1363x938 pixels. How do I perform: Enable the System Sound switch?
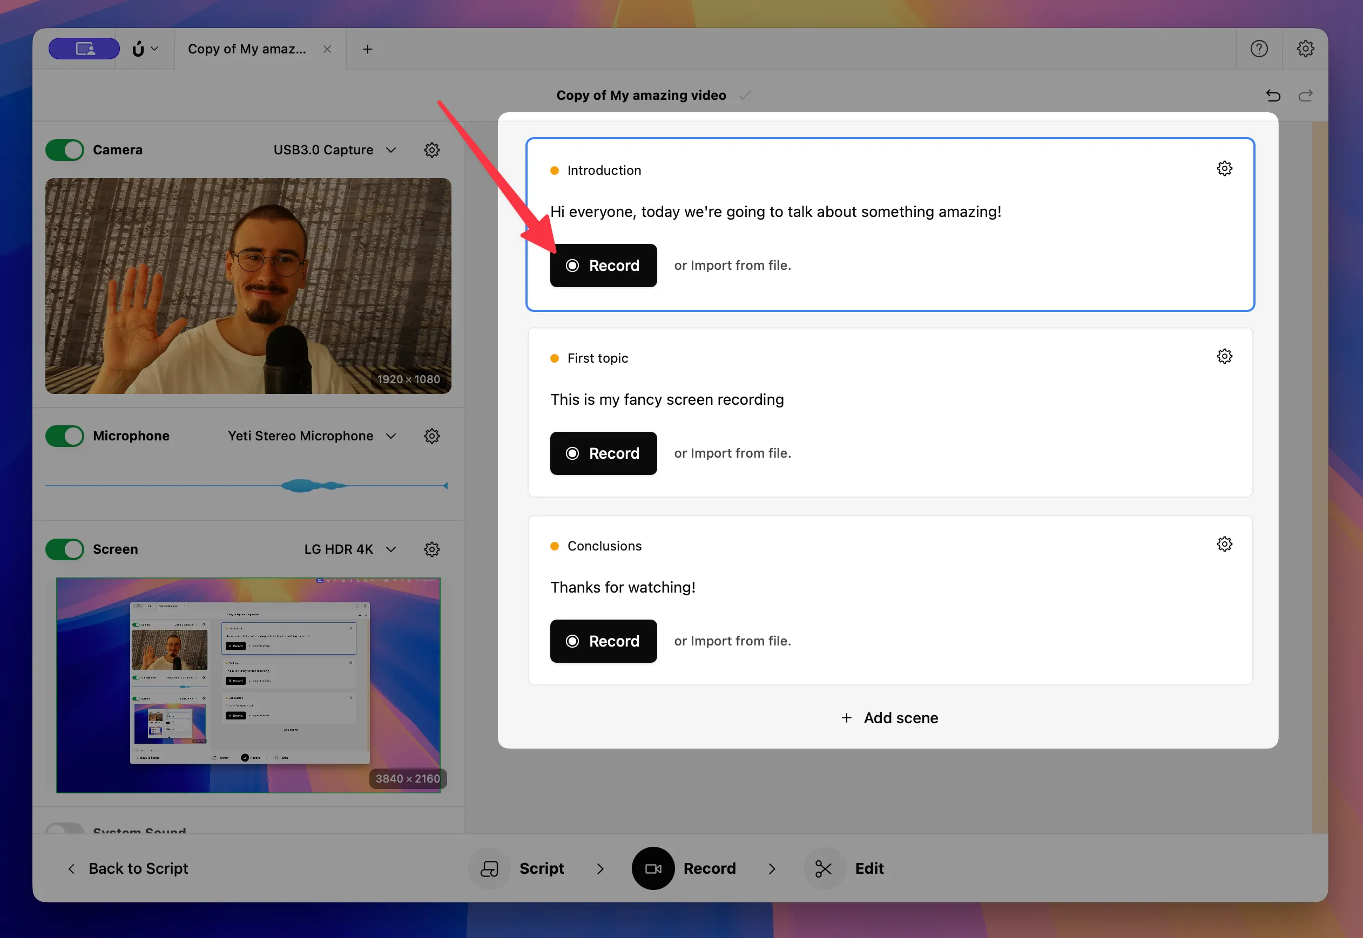[65, 828]
